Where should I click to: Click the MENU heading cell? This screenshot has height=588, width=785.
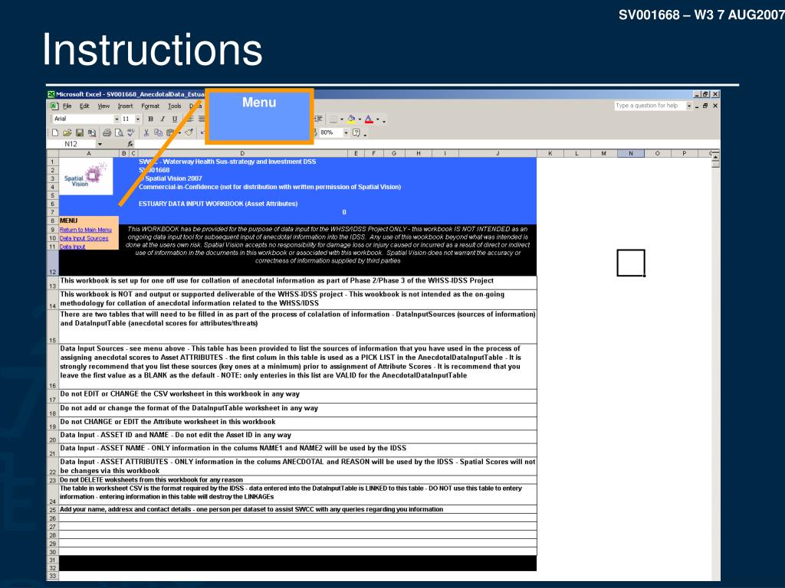(x=89, y=220)
